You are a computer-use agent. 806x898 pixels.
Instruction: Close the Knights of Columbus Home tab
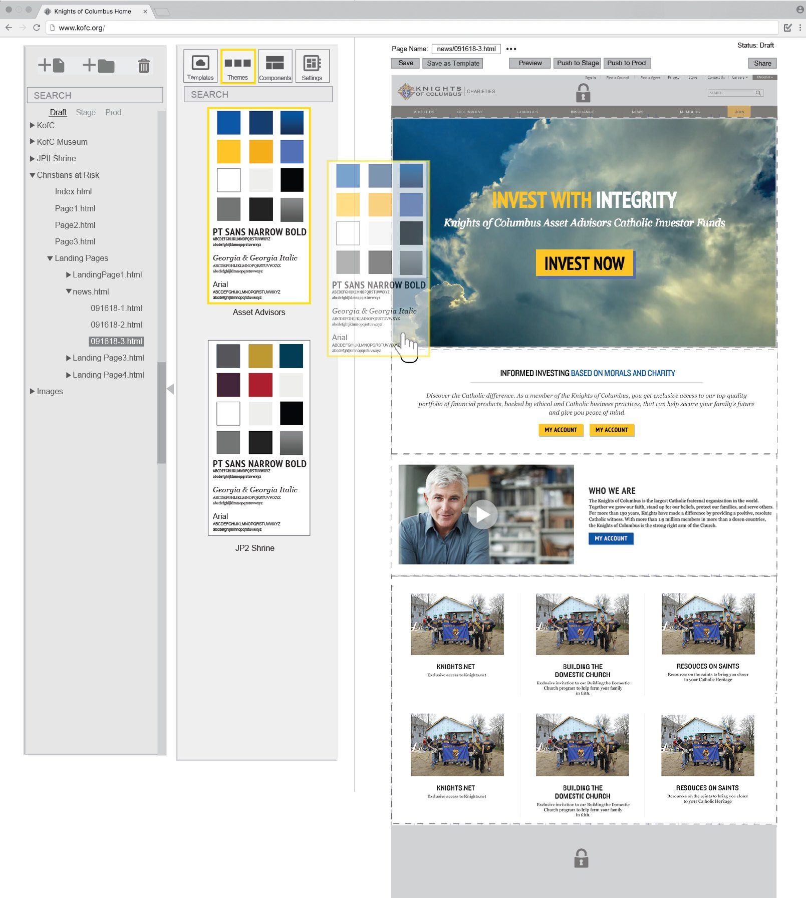pyautogui.click(x=145, y=11)
